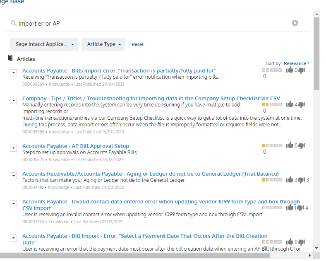Select article number 000007238 text
326x261 pixels.
[x=33, y=222]
